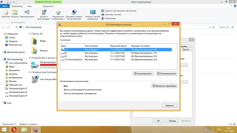Click Свойства системы in the ribbon
The width and height of the screenshot is (237, 133).
pyautogui.click(x=111, y=15)
